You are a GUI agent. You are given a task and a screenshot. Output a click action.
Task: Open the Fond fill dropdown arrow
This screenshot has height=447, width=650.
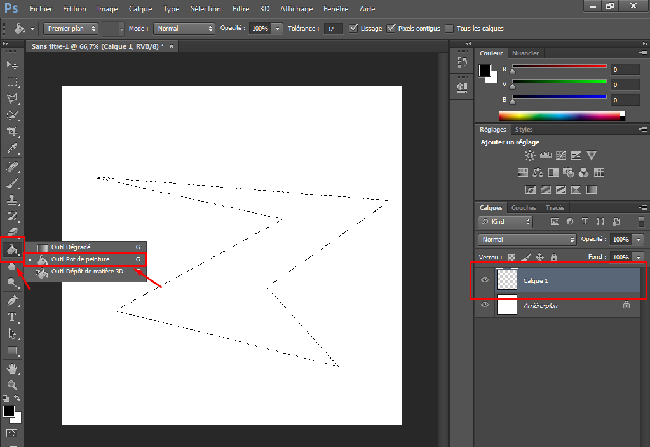pos(639,257)
